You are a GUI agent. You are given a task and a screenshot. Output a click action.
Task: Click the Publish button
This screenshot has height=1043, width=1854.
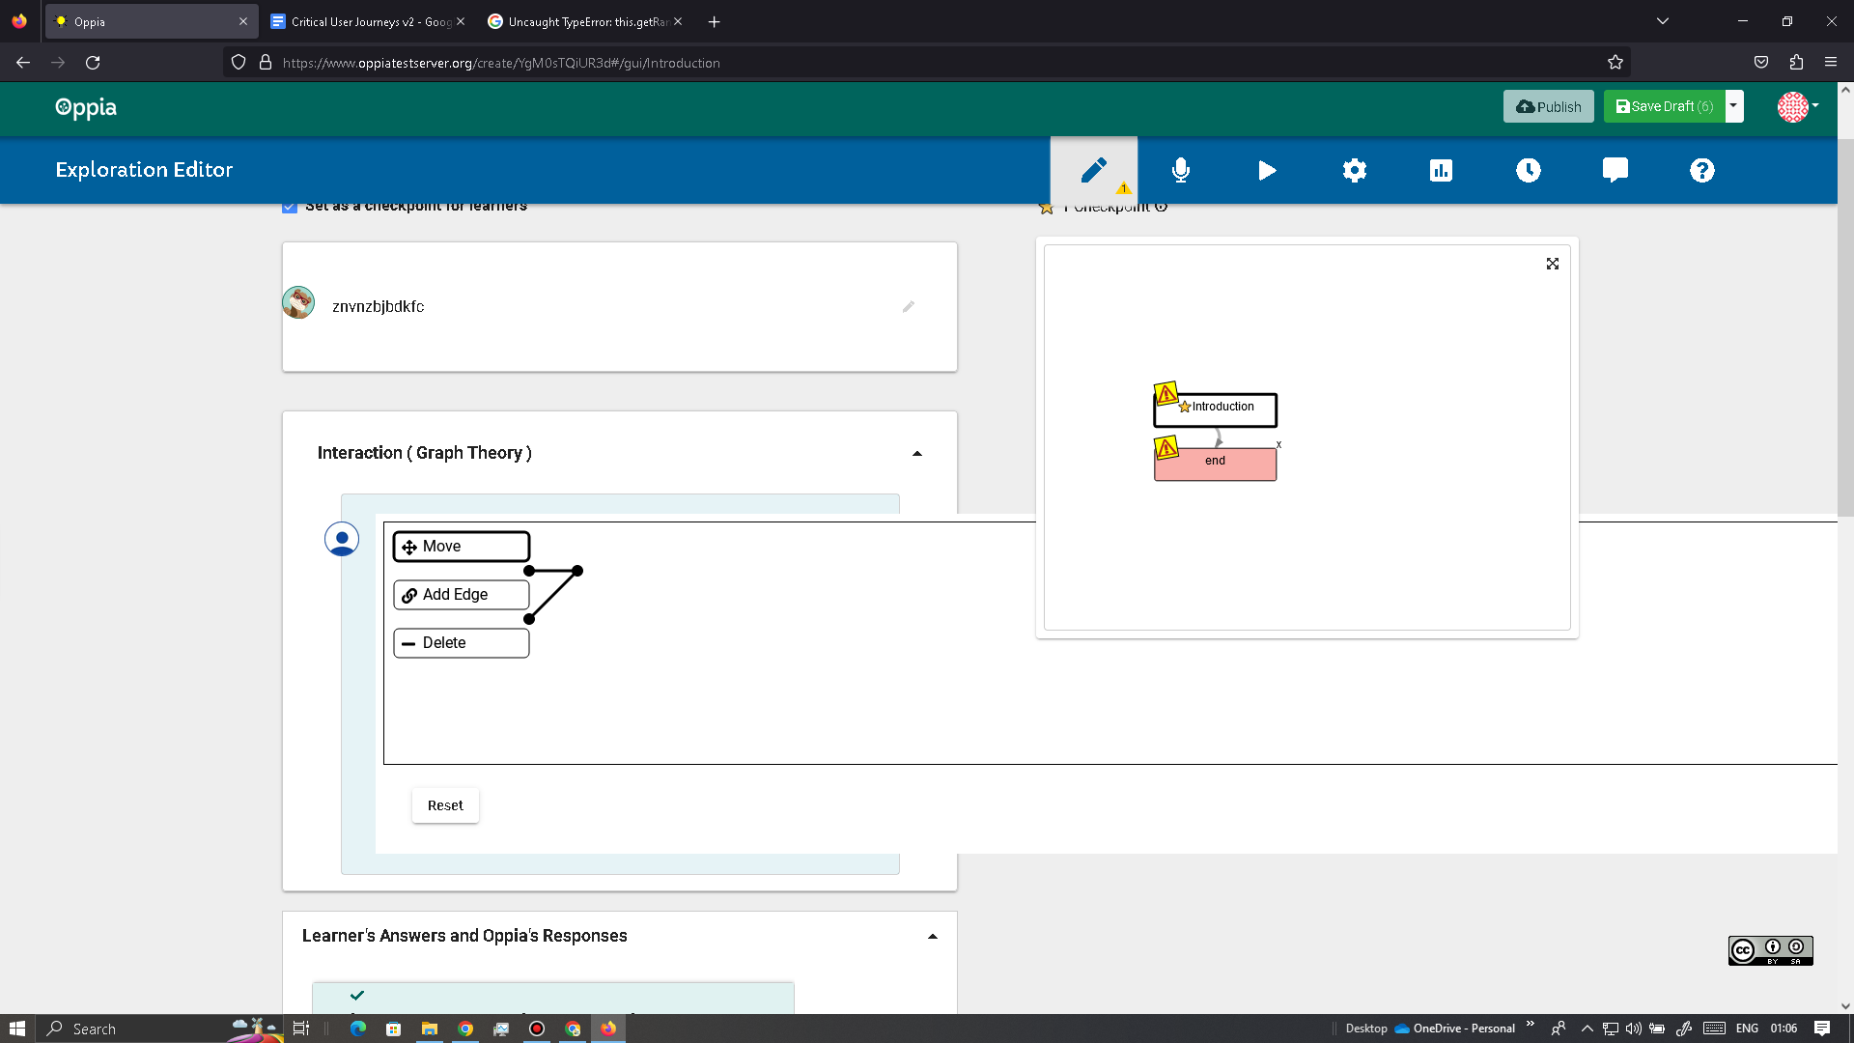point(1548,106)
